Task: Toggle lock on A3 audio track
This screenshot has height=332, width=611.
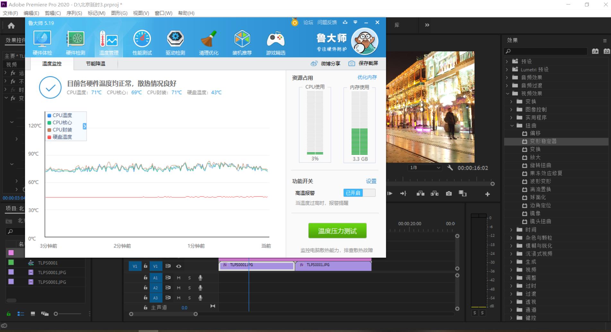Action: coord(145,298)
